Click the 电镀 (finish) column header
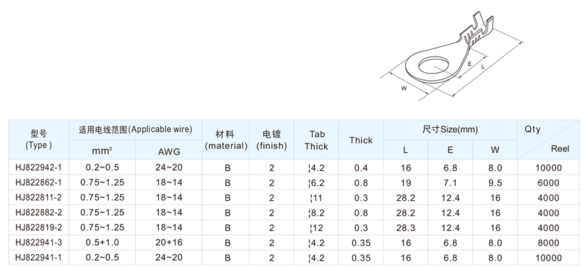 272,139
